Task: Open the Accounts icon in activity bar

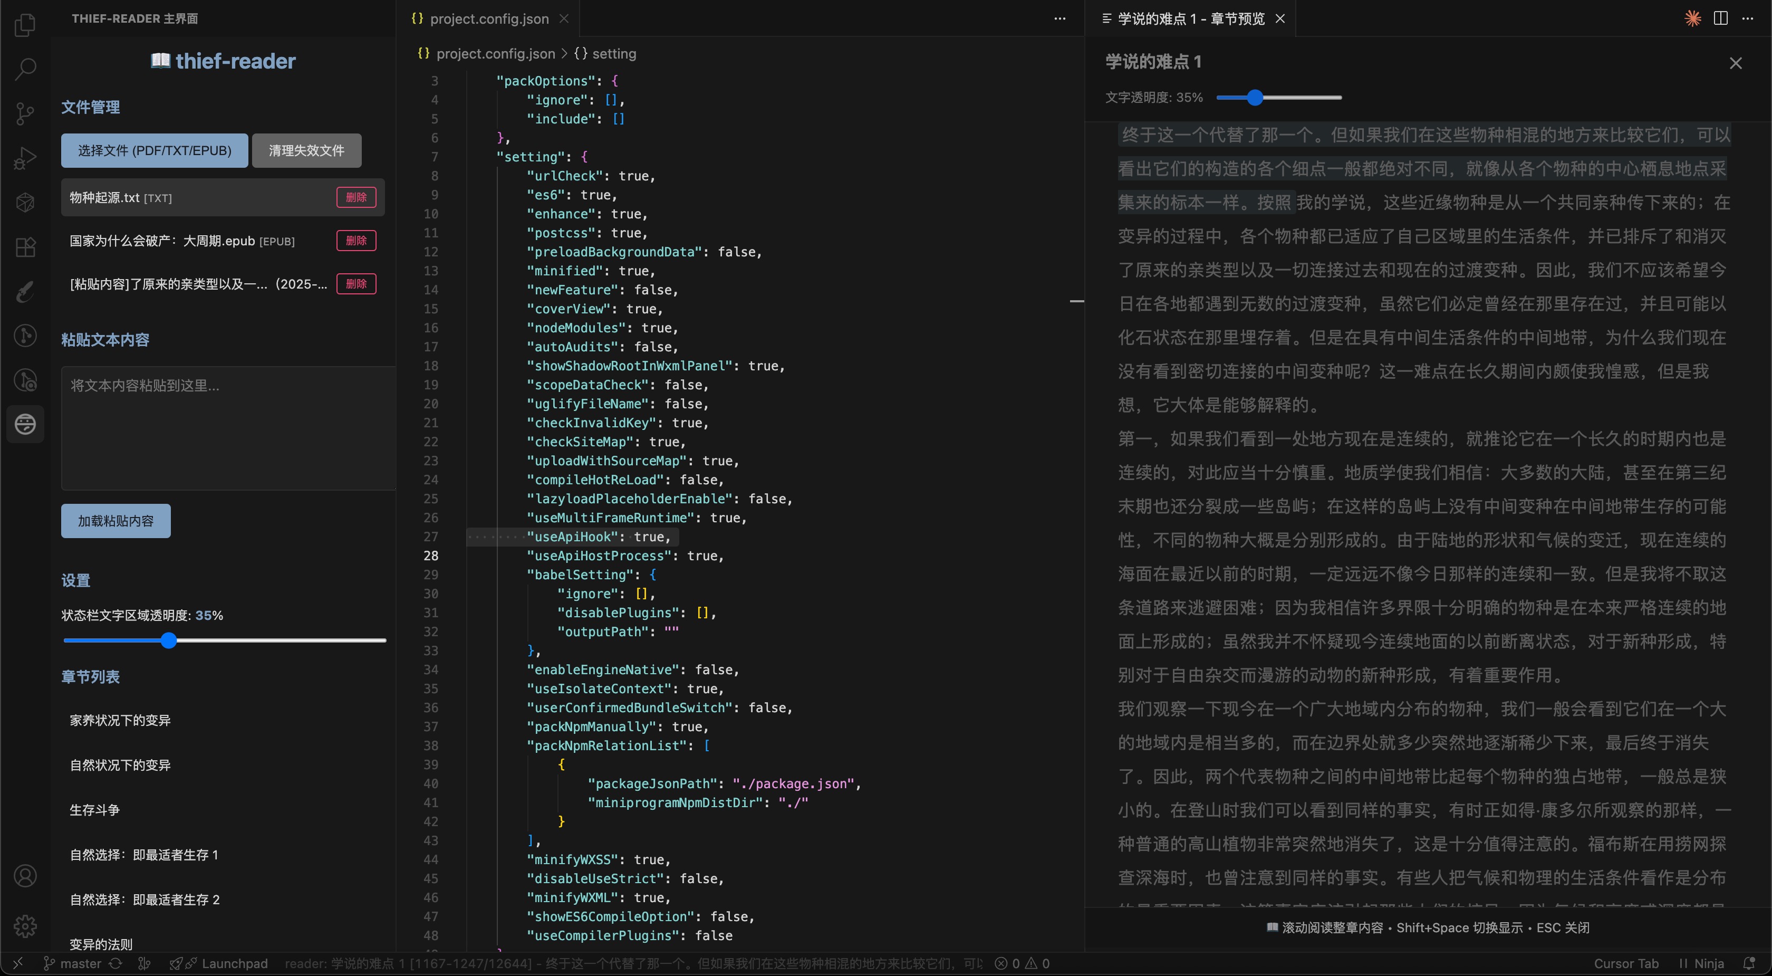Action: tap(25, 876)
